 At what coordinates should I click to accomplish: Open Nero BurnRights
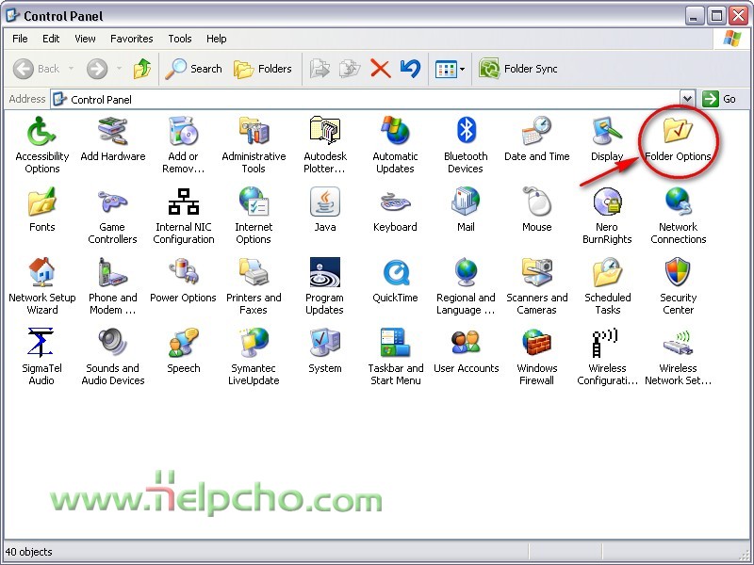click(x=607, y=216)
